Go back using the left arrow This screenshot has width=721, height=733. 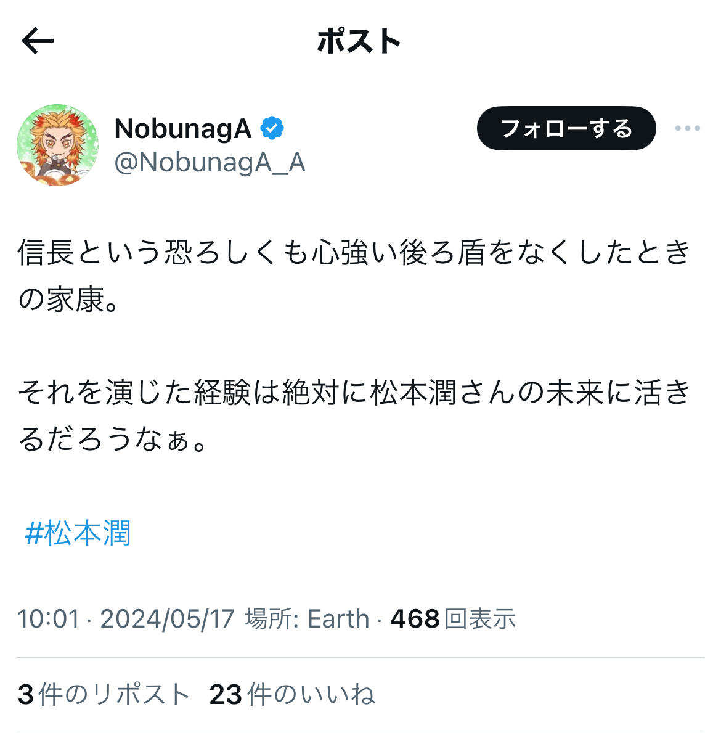click(38, 41)
